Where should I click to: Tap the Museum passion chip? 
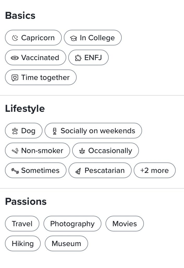(x=66, y=244)
